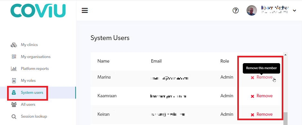Select the name Marina

pos(104,77)
